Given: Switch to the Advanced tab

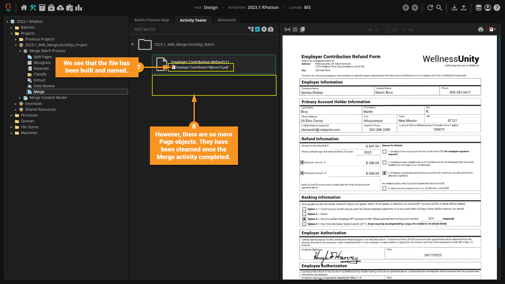Looking at the screenshot, I should tap(226, 20).
